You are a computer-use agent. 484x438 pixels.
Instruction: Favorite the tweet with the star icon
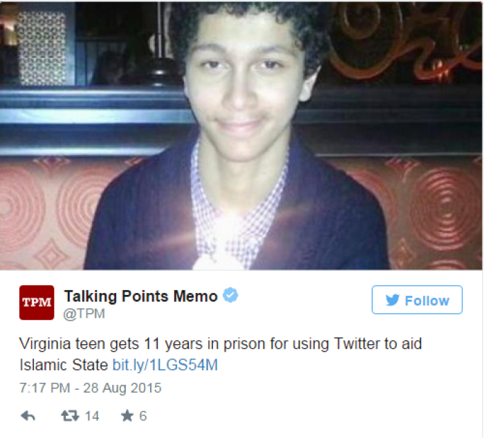point(127,416)
